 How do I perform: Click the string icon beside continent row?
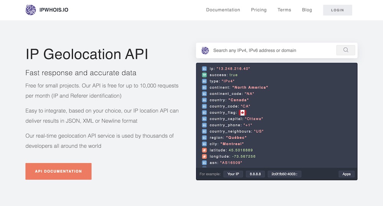coord(204,88)
